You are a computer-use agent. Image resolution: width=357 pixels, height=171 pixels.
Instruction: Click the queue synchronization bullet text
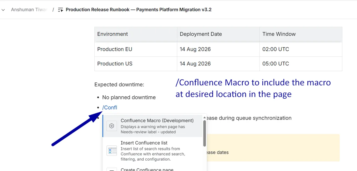coord(249,118)
